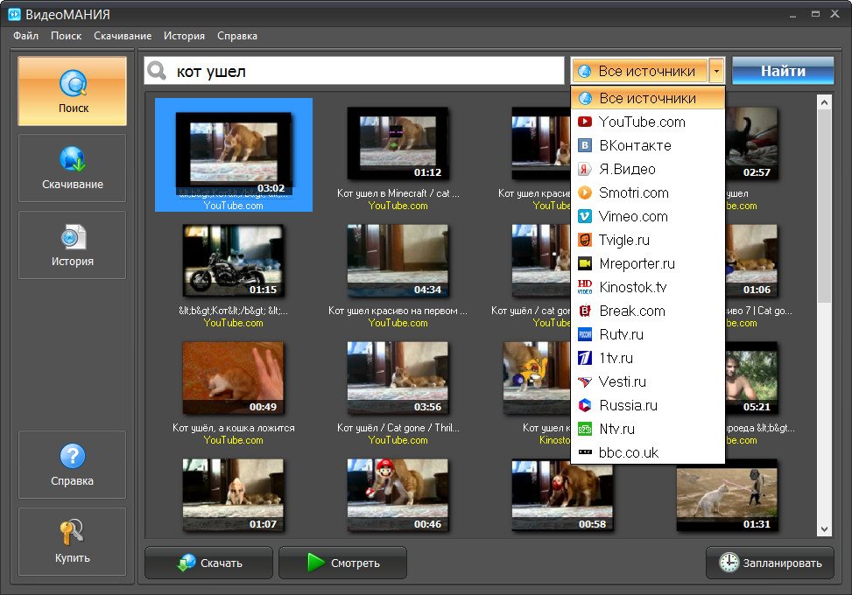Screen dimensions: 852x595
Task: Click YouTube.com link under 00:49 video
Action: 233,440
